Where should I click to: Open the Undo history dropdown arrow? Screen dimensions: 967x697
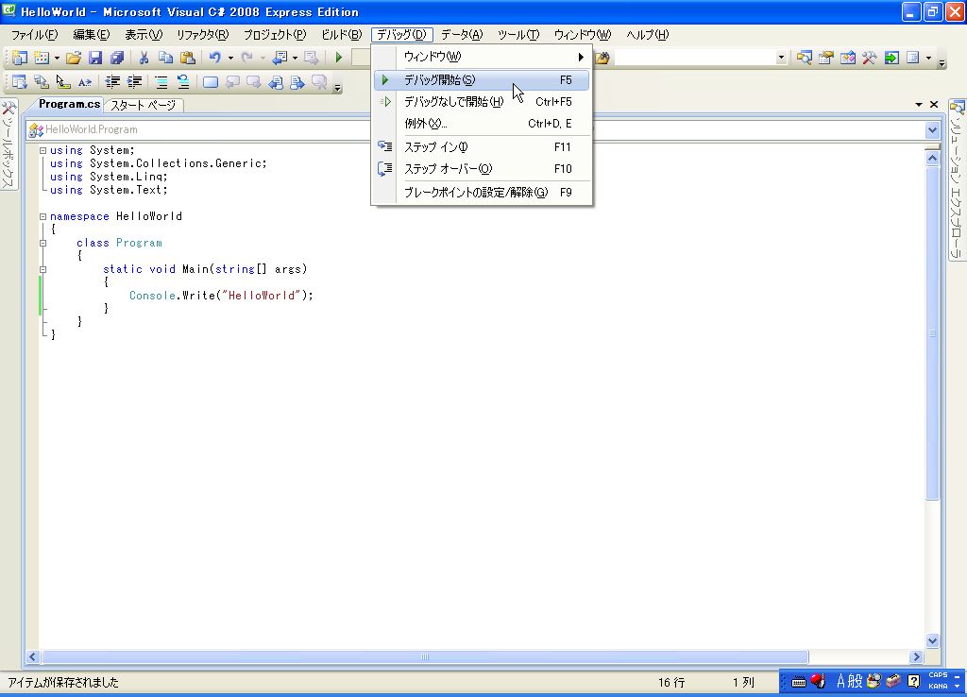(230, 58)
